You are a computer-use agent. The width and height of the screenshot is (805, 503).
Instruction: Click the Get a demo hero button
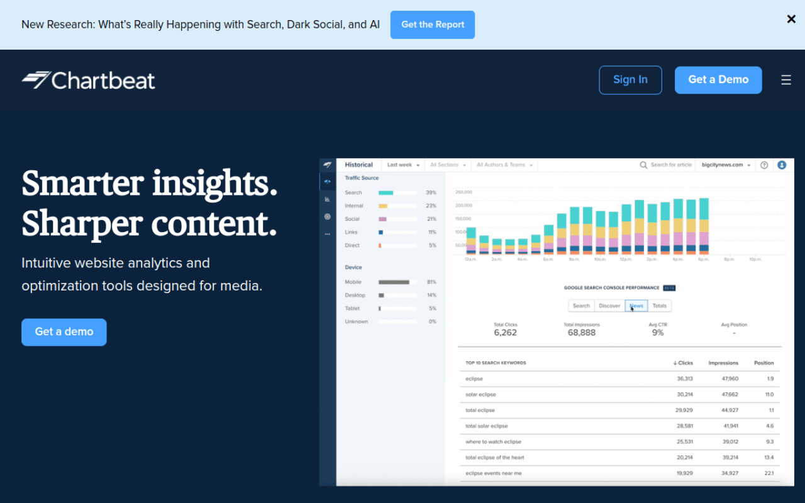point(64,332)
